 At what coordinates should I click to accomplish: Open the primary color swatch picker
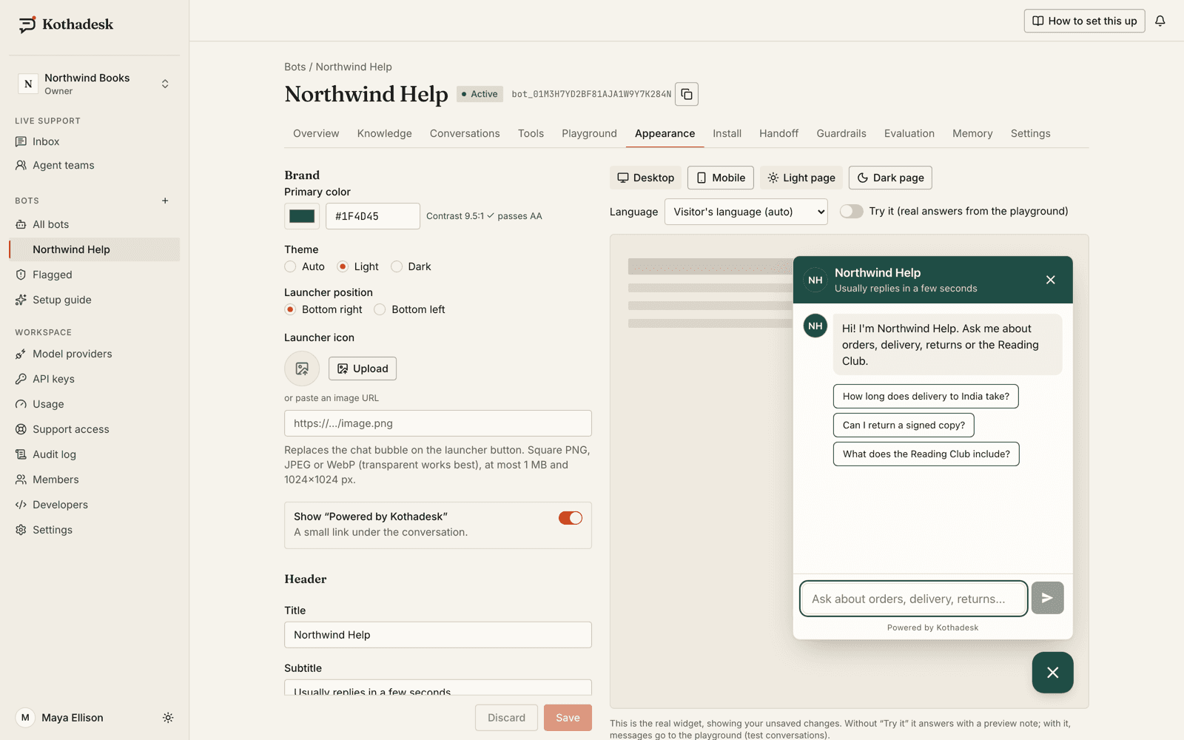(302, 216)
